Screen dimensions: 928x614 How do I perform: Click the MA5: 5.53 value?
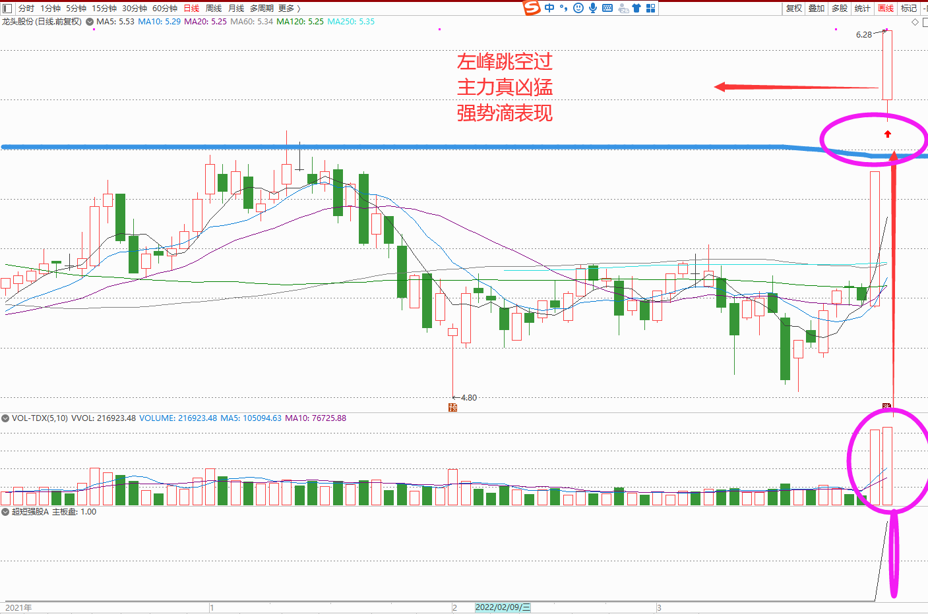pyautogui.click(x=115, y=22)
